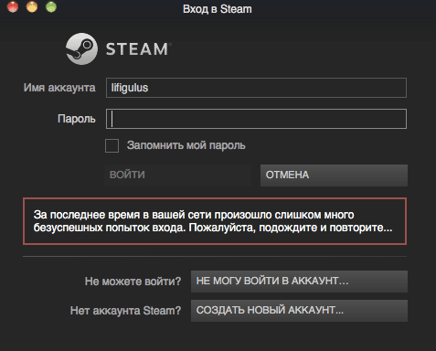The height and width of the screenshot is (351, 436).
Task: Enable the Запомнить мой пароль checkbox
Action: click(x=112, y=145)
